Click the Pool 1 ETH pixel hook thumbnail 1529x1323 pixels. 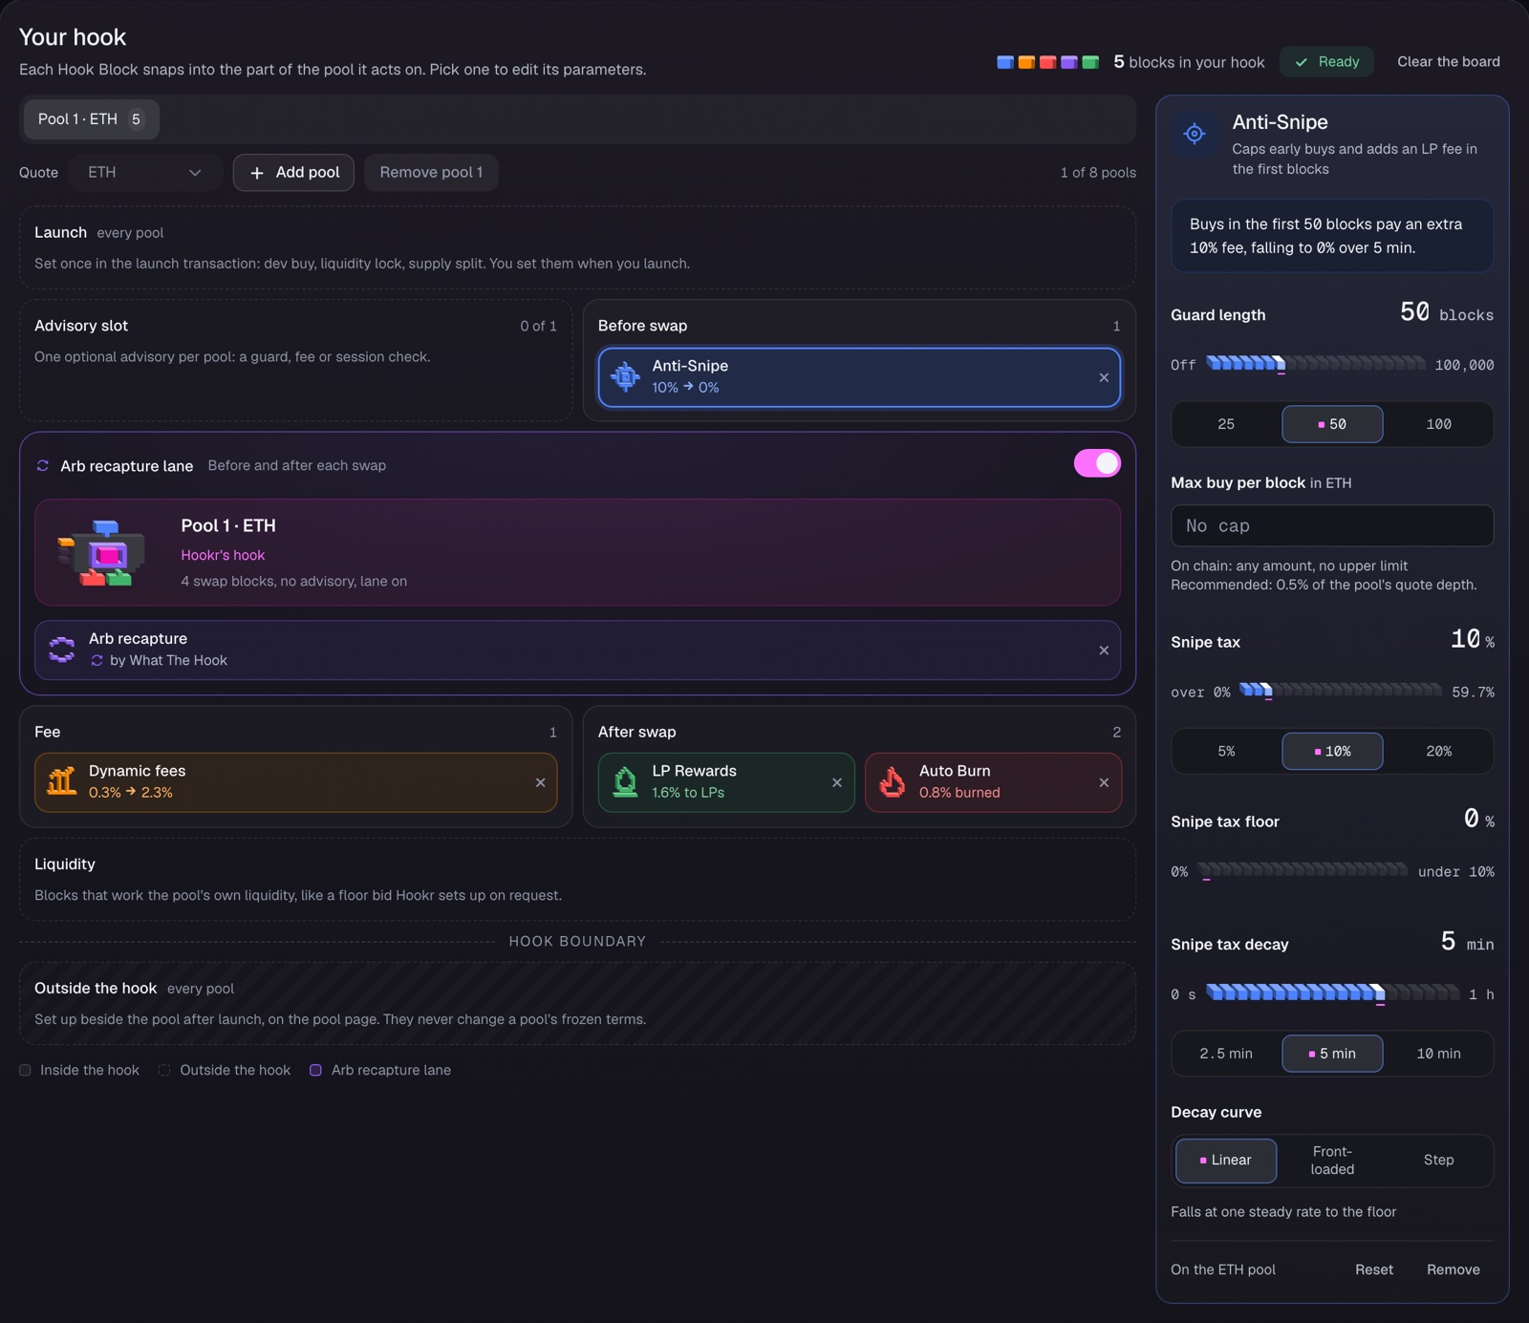[x=102, y=552]
